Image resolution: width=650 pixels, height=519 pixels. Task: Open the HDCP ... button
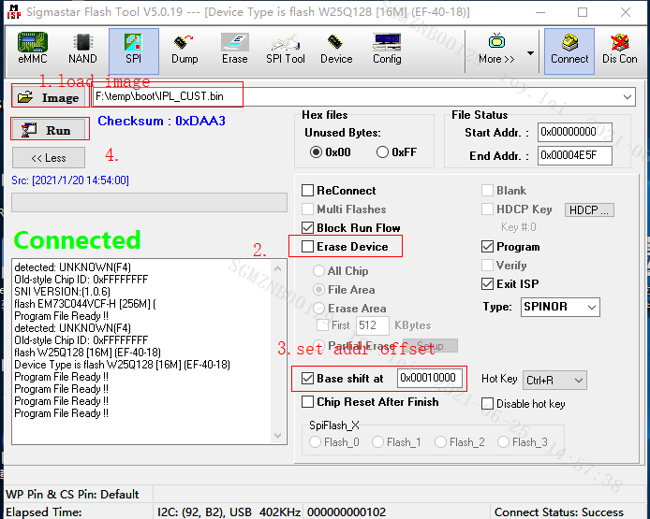[588, 210]
